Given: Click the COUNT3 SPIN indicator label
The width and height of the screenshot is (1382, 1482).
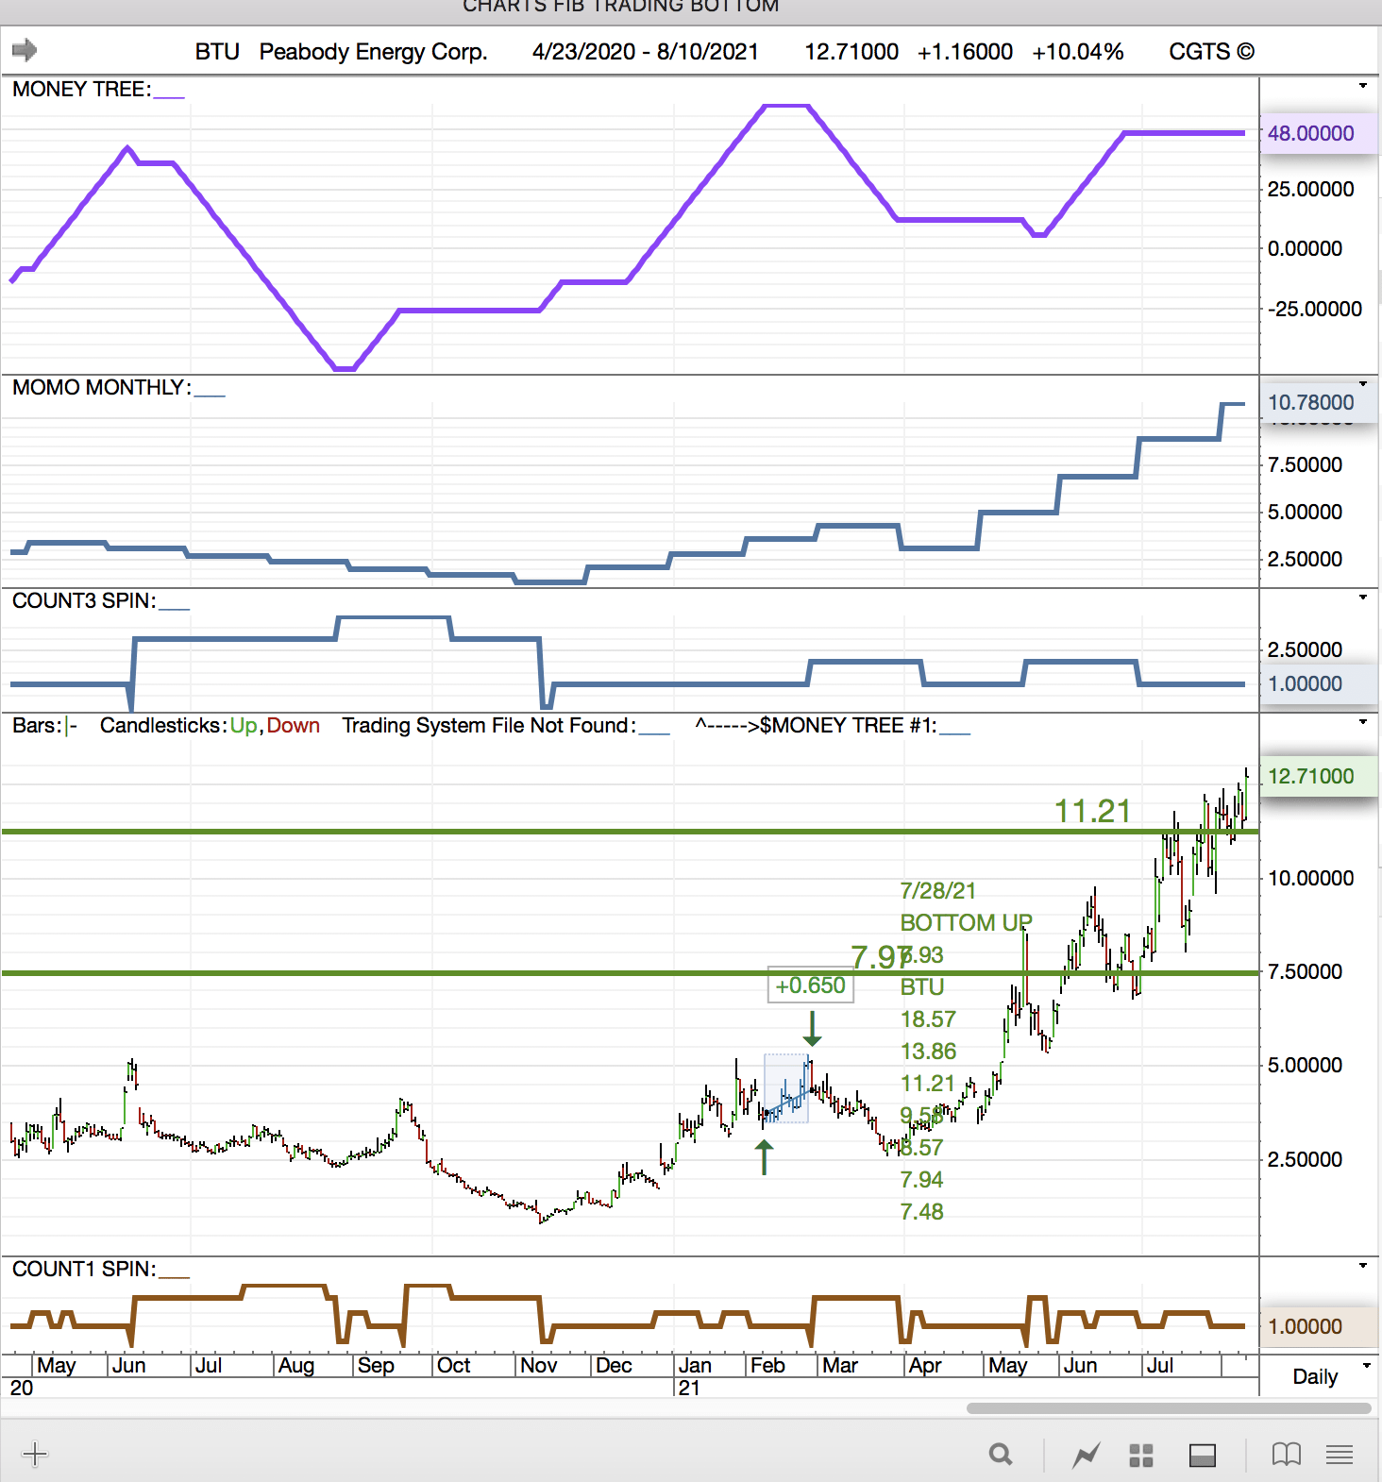Looking at the screenshot, I should 84,601.
